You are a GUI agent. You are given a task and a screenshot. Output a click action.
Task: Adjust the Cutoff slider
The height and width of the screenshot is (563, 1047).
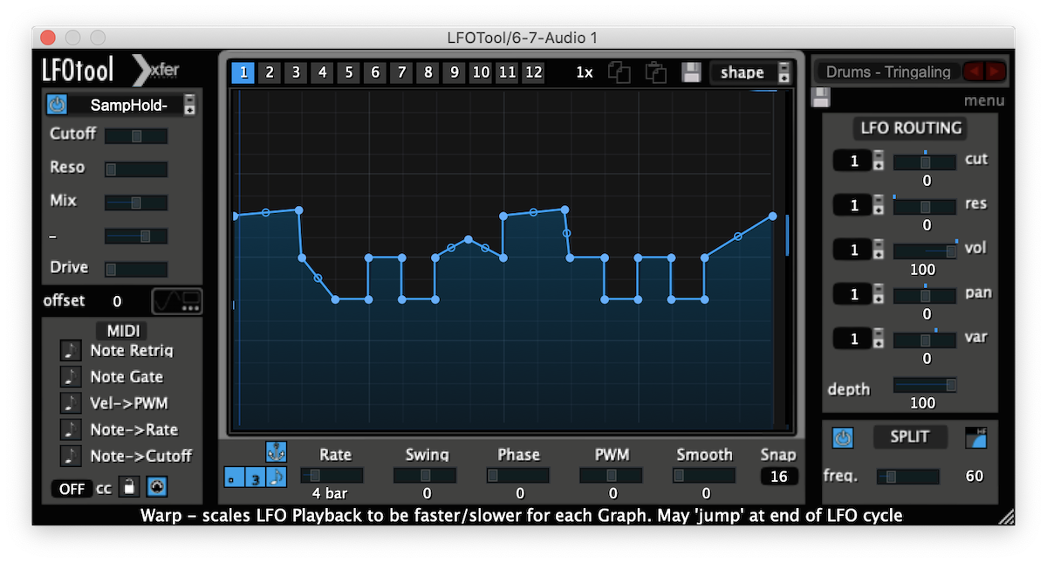click(x=136, y=135)
